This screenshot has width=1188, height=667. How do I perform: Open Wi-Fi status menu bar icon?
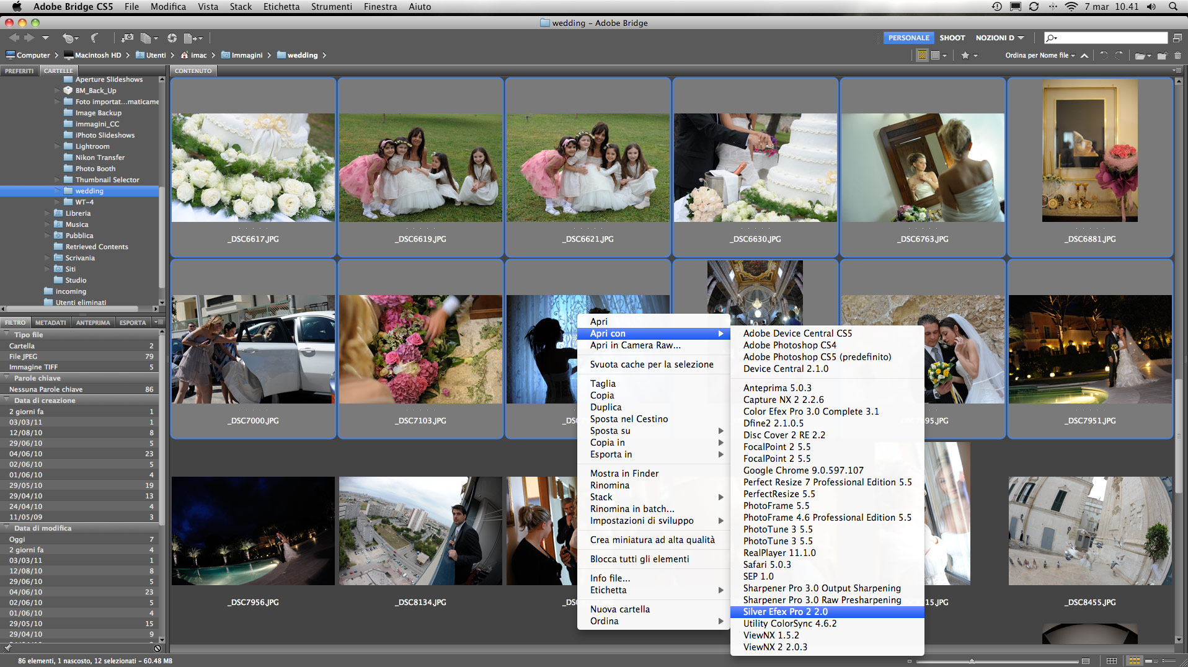[1071, 7]
